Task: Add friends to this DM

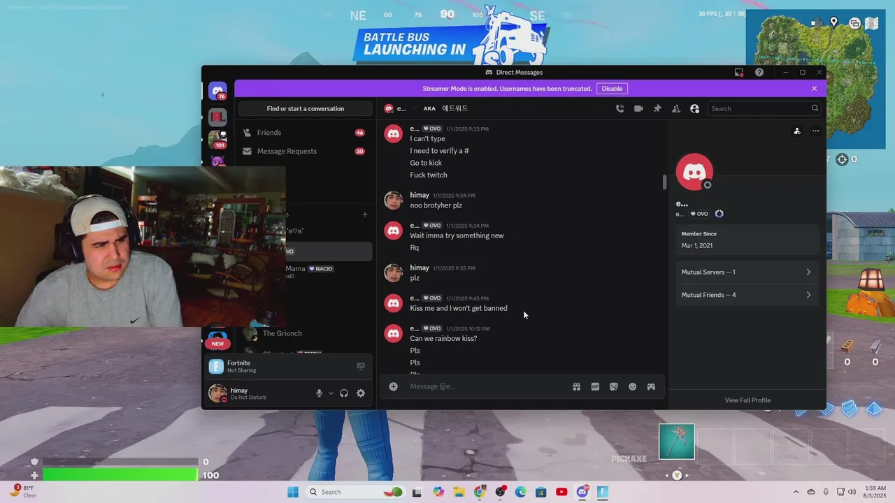Action: 675,108
